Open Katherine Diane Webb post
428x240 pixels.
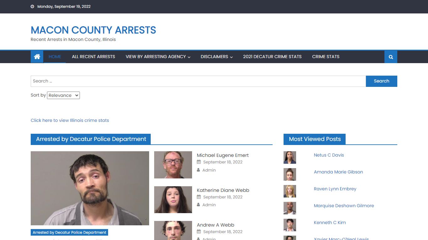[x=223, y=190]
